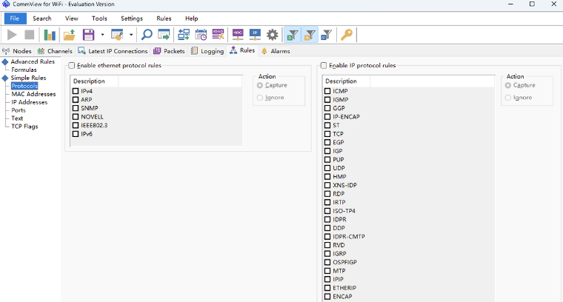Open the TCP Flags rules page

click(24, 126)
